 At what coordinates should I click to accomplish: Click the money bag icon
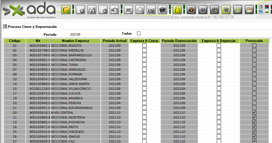pyautogui.click(x=192, y=10)
